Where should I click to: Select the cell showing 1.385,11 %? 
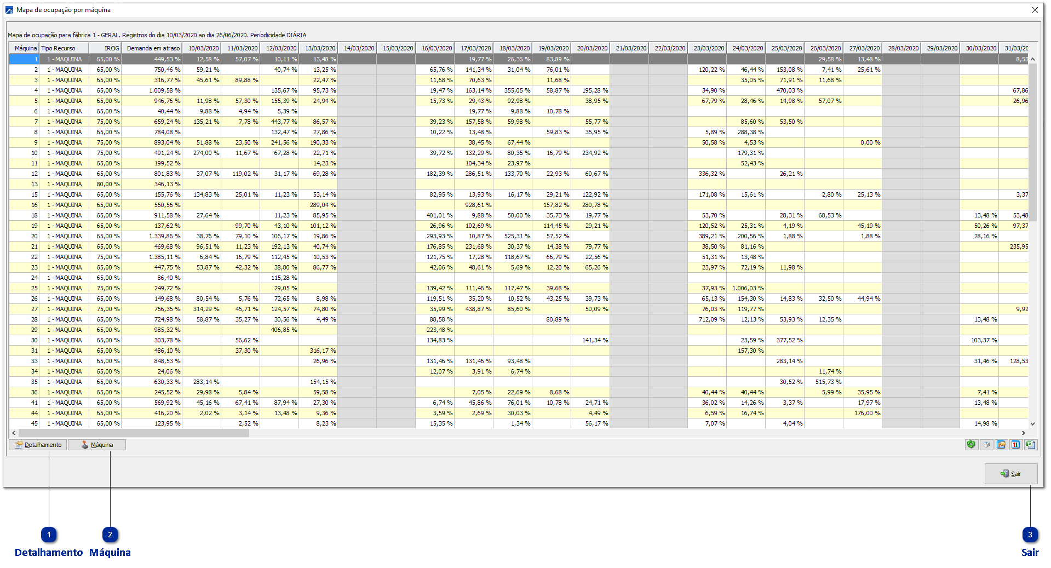pyautogui.click(x=152, y=257)
